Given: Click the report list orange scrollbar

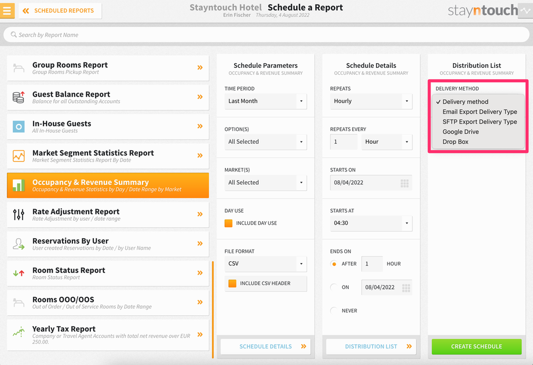Looking at the screenshot, I should click(213, 309).
